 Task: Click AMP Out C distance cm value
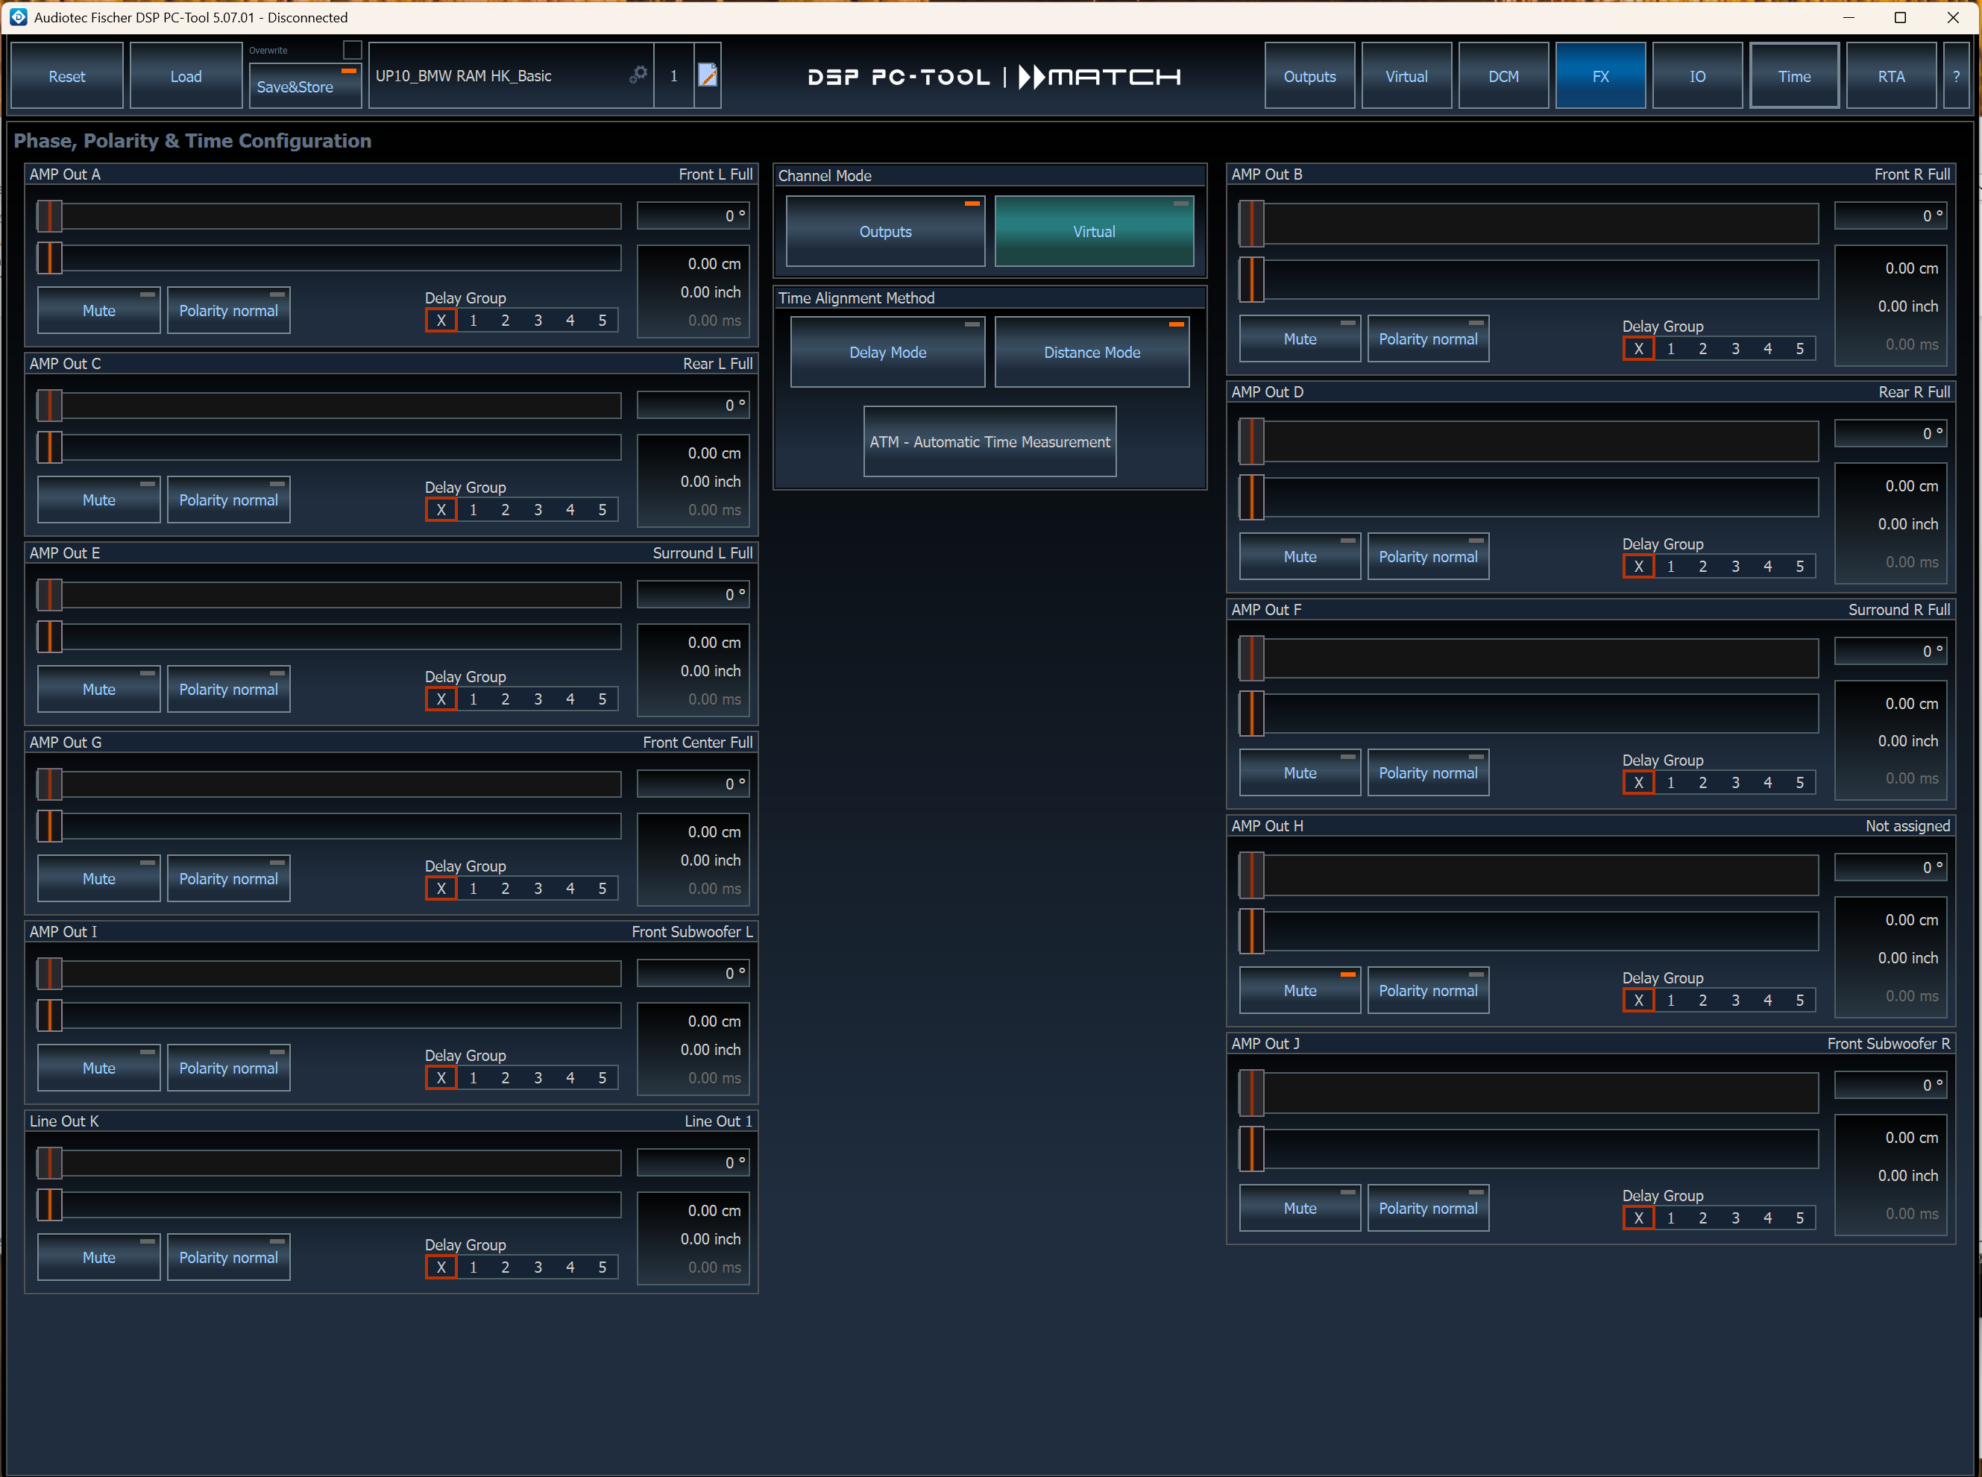pyautogui.click(x=714, y=453)
